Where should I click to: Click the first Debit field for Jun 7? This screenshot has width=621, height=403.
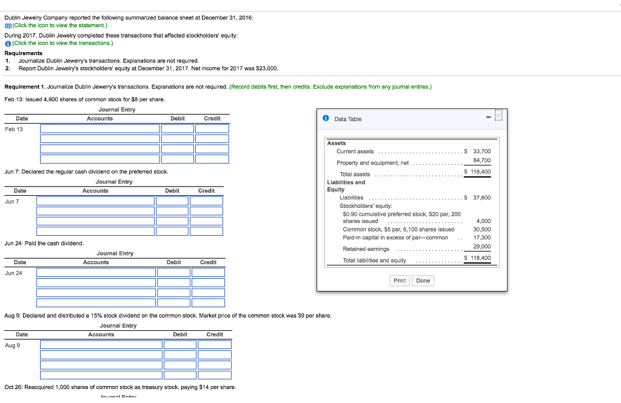point(172,201)
